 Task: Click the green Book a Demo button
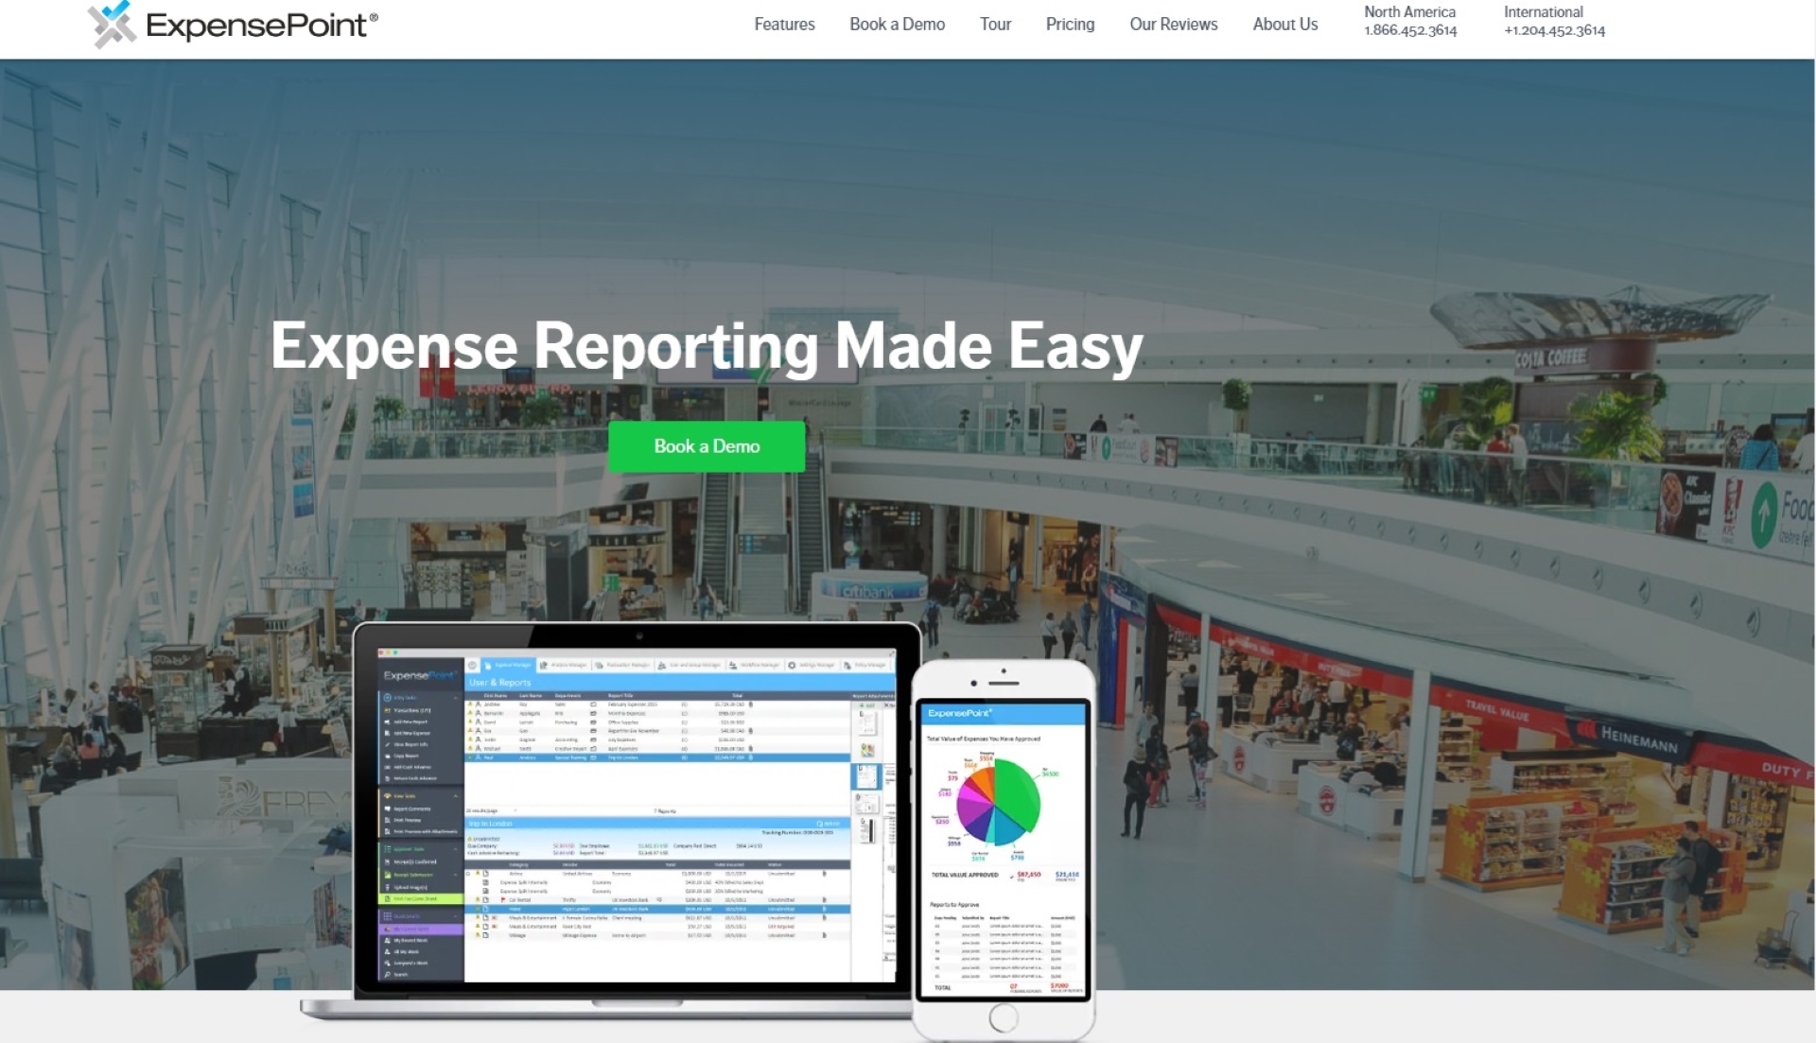coord(707,445)
